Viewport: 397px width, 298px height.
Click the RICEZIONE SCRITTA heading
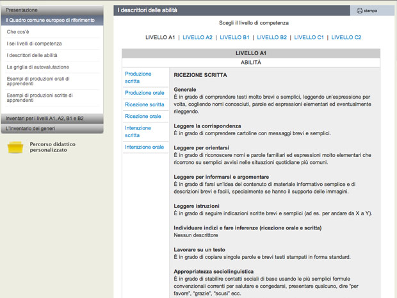[x=200, y=75]
